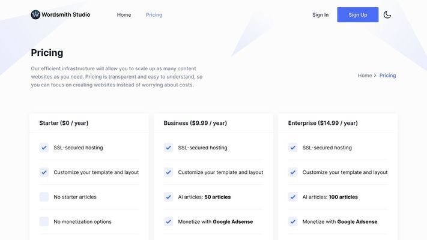Image resolution: width=427 pixels, height=240 pixels.
Task: Toggle dark mode with the moon icon
Action: pyautogui.click(x=387, y=14)
